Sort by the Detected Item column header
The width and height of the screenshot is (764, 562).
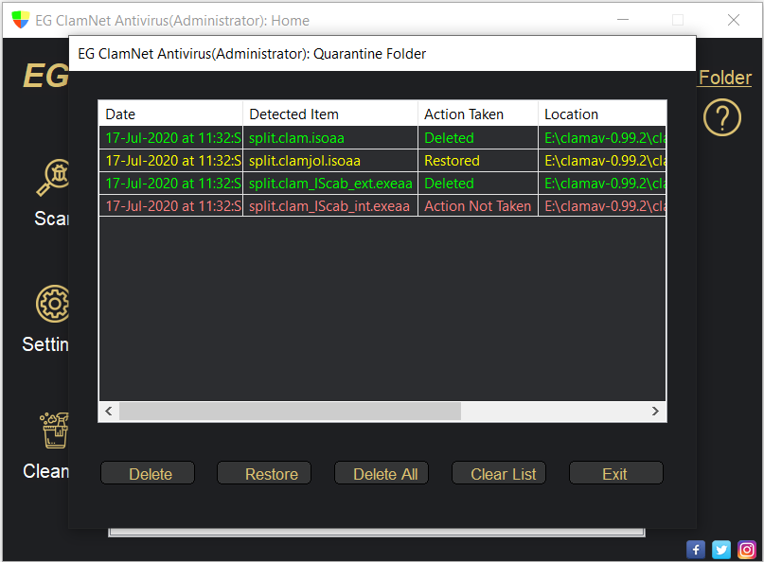330,114
